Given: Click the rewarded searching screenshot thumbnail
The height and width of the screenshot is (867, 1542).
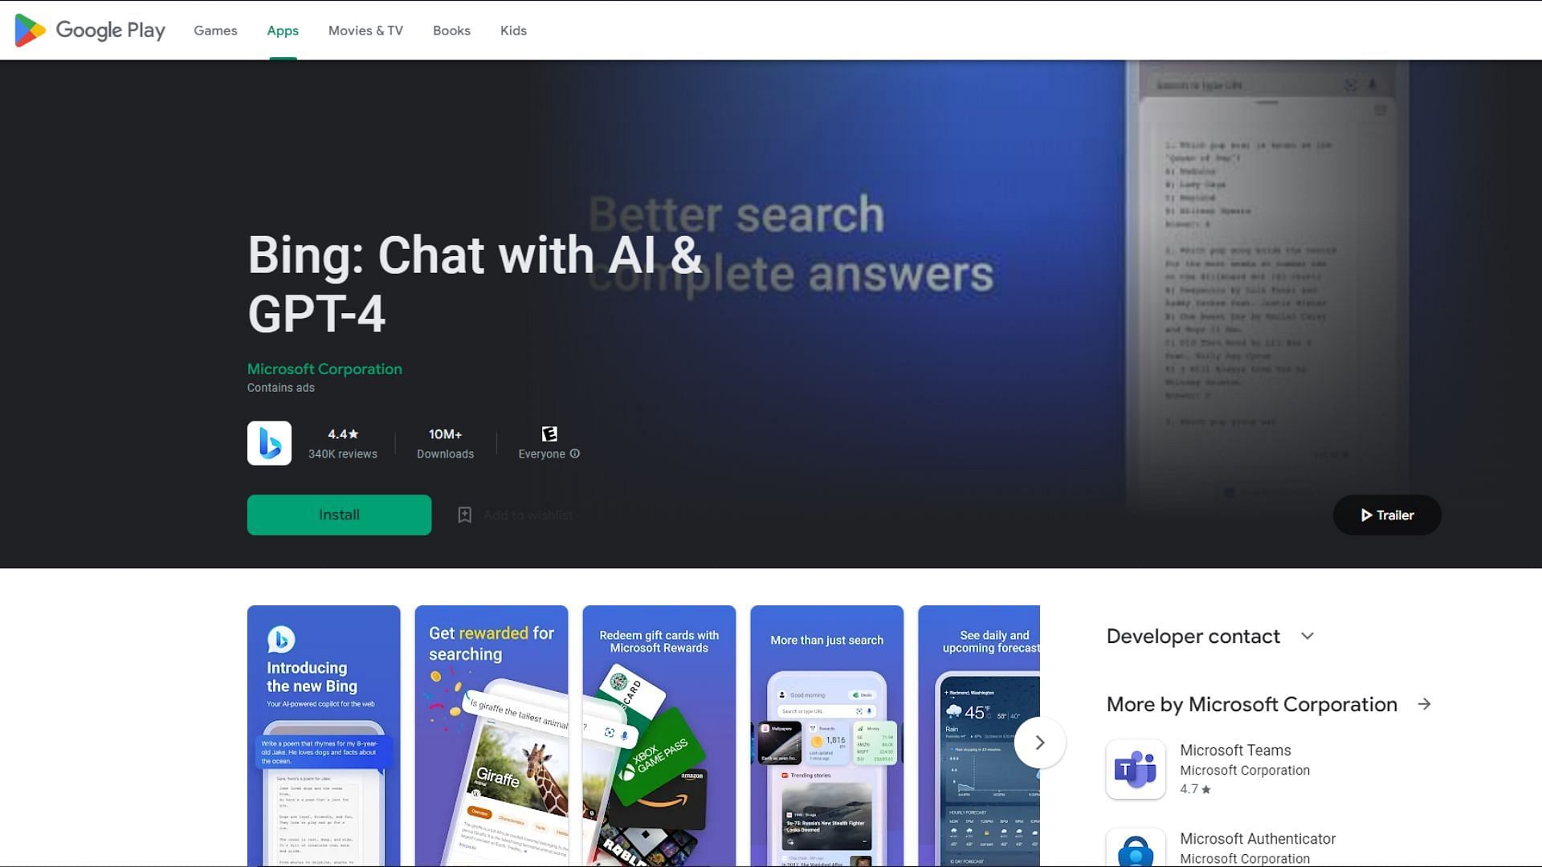Looking at the screenshot, I should pyautogui.click(x=491, y=735).
